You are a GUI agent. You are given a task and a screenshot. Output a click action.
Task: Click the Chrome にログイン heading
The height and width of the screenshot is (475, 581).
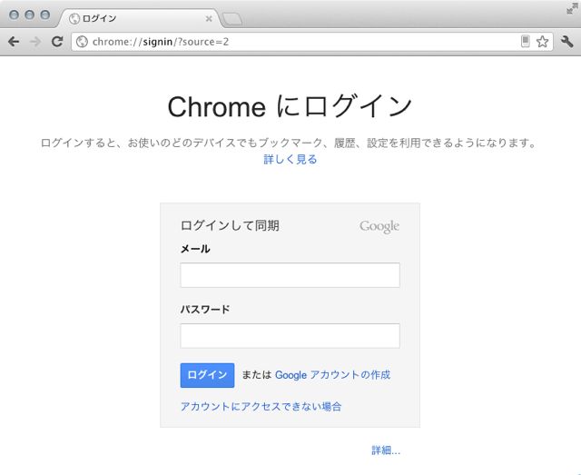pos(290,106)
